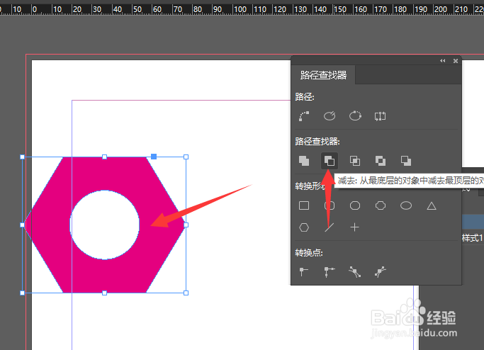
Task: Click the horizontal ruler at mark 100
Action: 240,10
